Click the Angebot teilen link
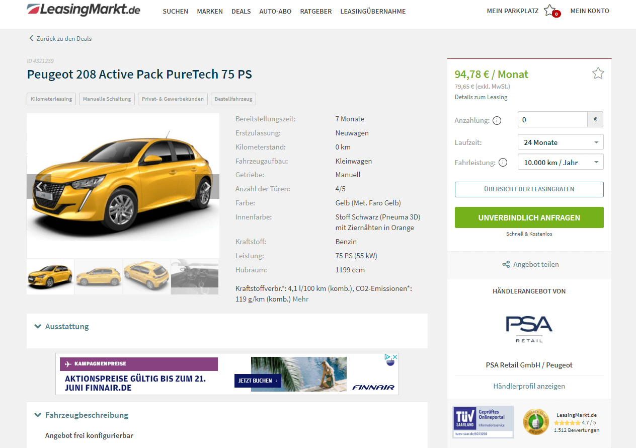 click(536, 264)
